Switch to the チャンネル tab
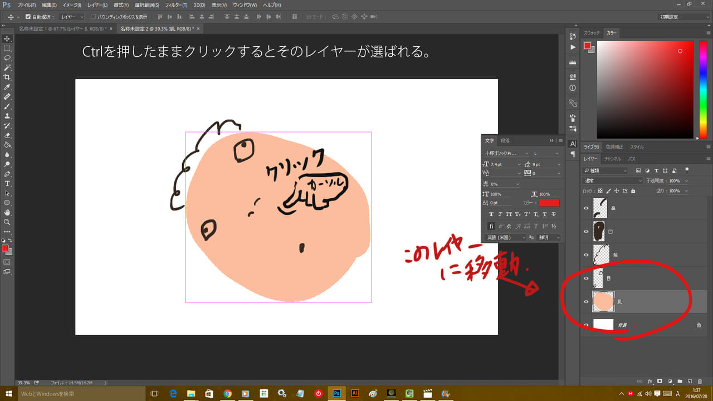 (612, 159)
